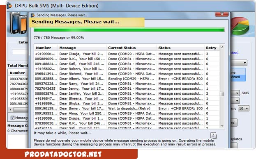This screenshot has width=256, height=159.
Task: Click 'Dear Nany, Your bill 24...' message cell
Action: coord(81,84)
